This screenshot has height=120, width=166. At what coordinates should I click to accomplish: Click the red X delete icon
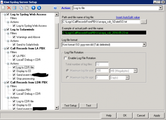[9, 8]
